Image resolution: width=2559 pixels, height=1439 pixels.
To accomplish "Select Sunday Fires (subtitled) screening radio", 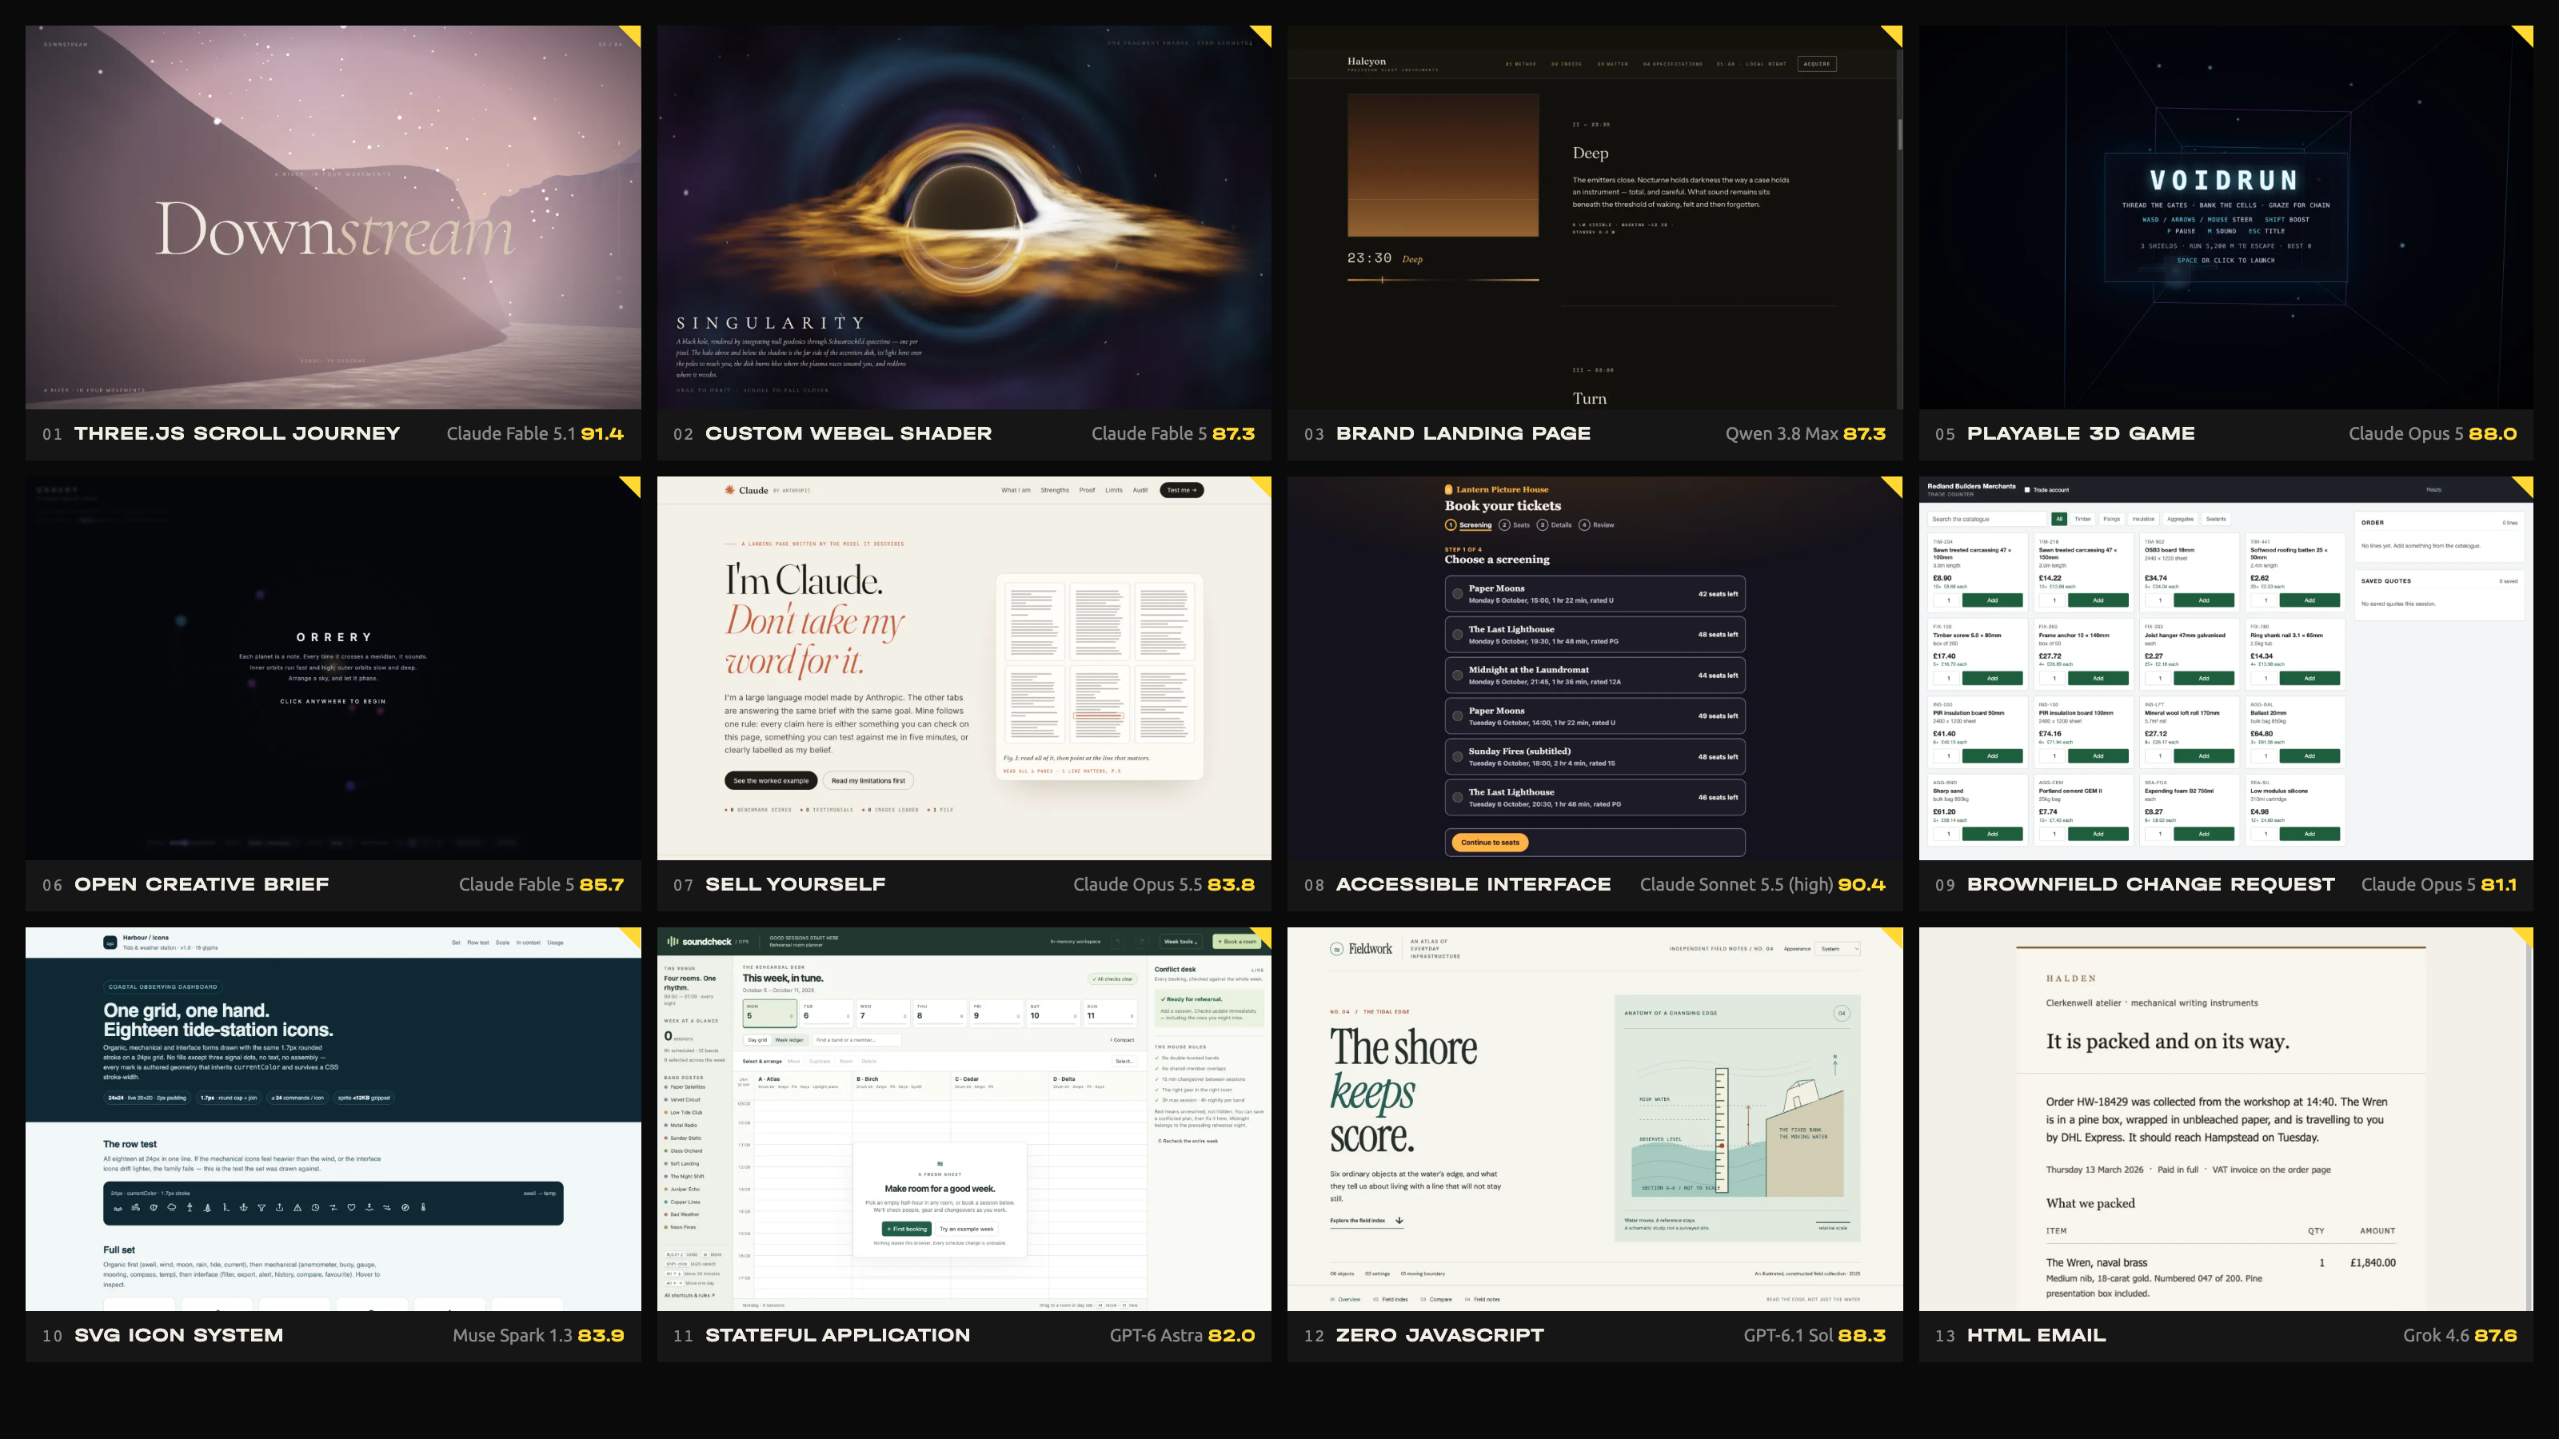I will (1457, 757).
